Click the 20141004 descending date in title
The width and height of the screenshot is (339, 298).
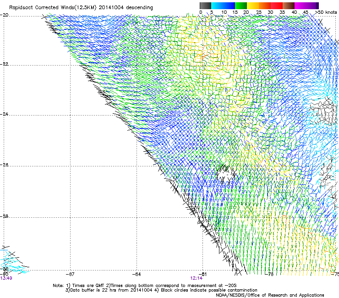tap(126, 8)
